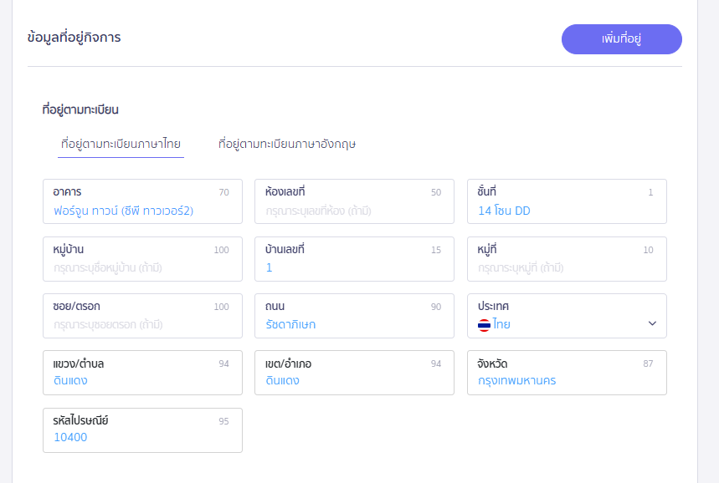Click the ข้อมูลที่อยู่กิจการ section heading

click(x=74, y=38)
